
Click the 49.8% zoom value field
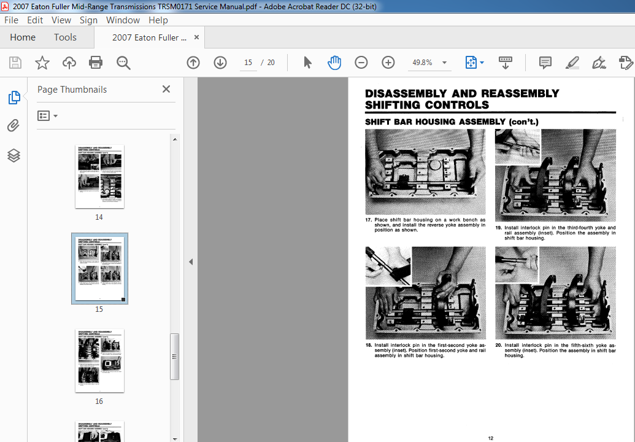pos(422,63)
